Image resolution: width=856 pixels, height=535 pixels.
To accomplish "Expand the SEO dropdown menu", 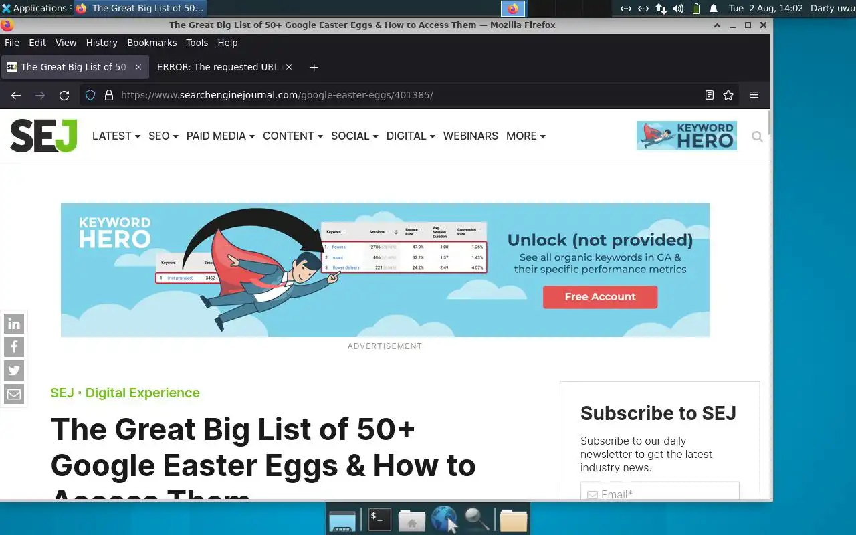I will pos(163,136).
